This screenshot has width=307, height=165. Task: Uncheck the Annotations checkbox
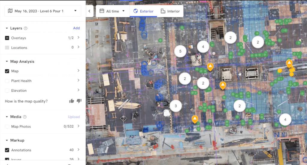(7, 150)
